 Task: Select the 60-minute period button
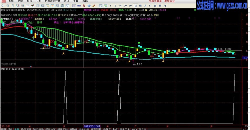point(130,6)
